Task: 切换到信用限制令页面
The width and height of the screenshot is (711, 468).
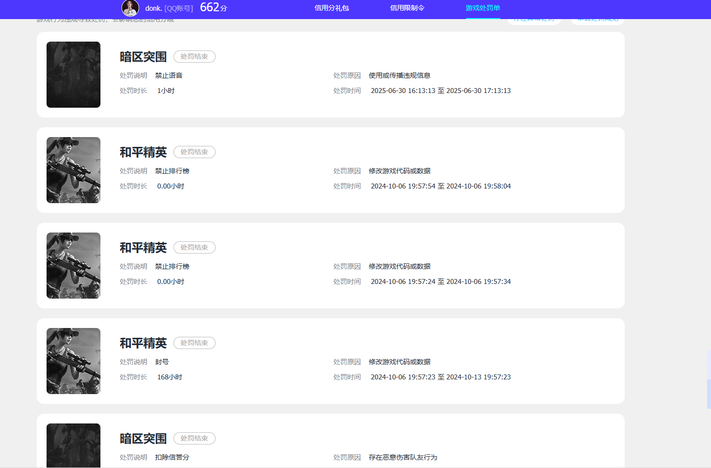Action: 407,7
